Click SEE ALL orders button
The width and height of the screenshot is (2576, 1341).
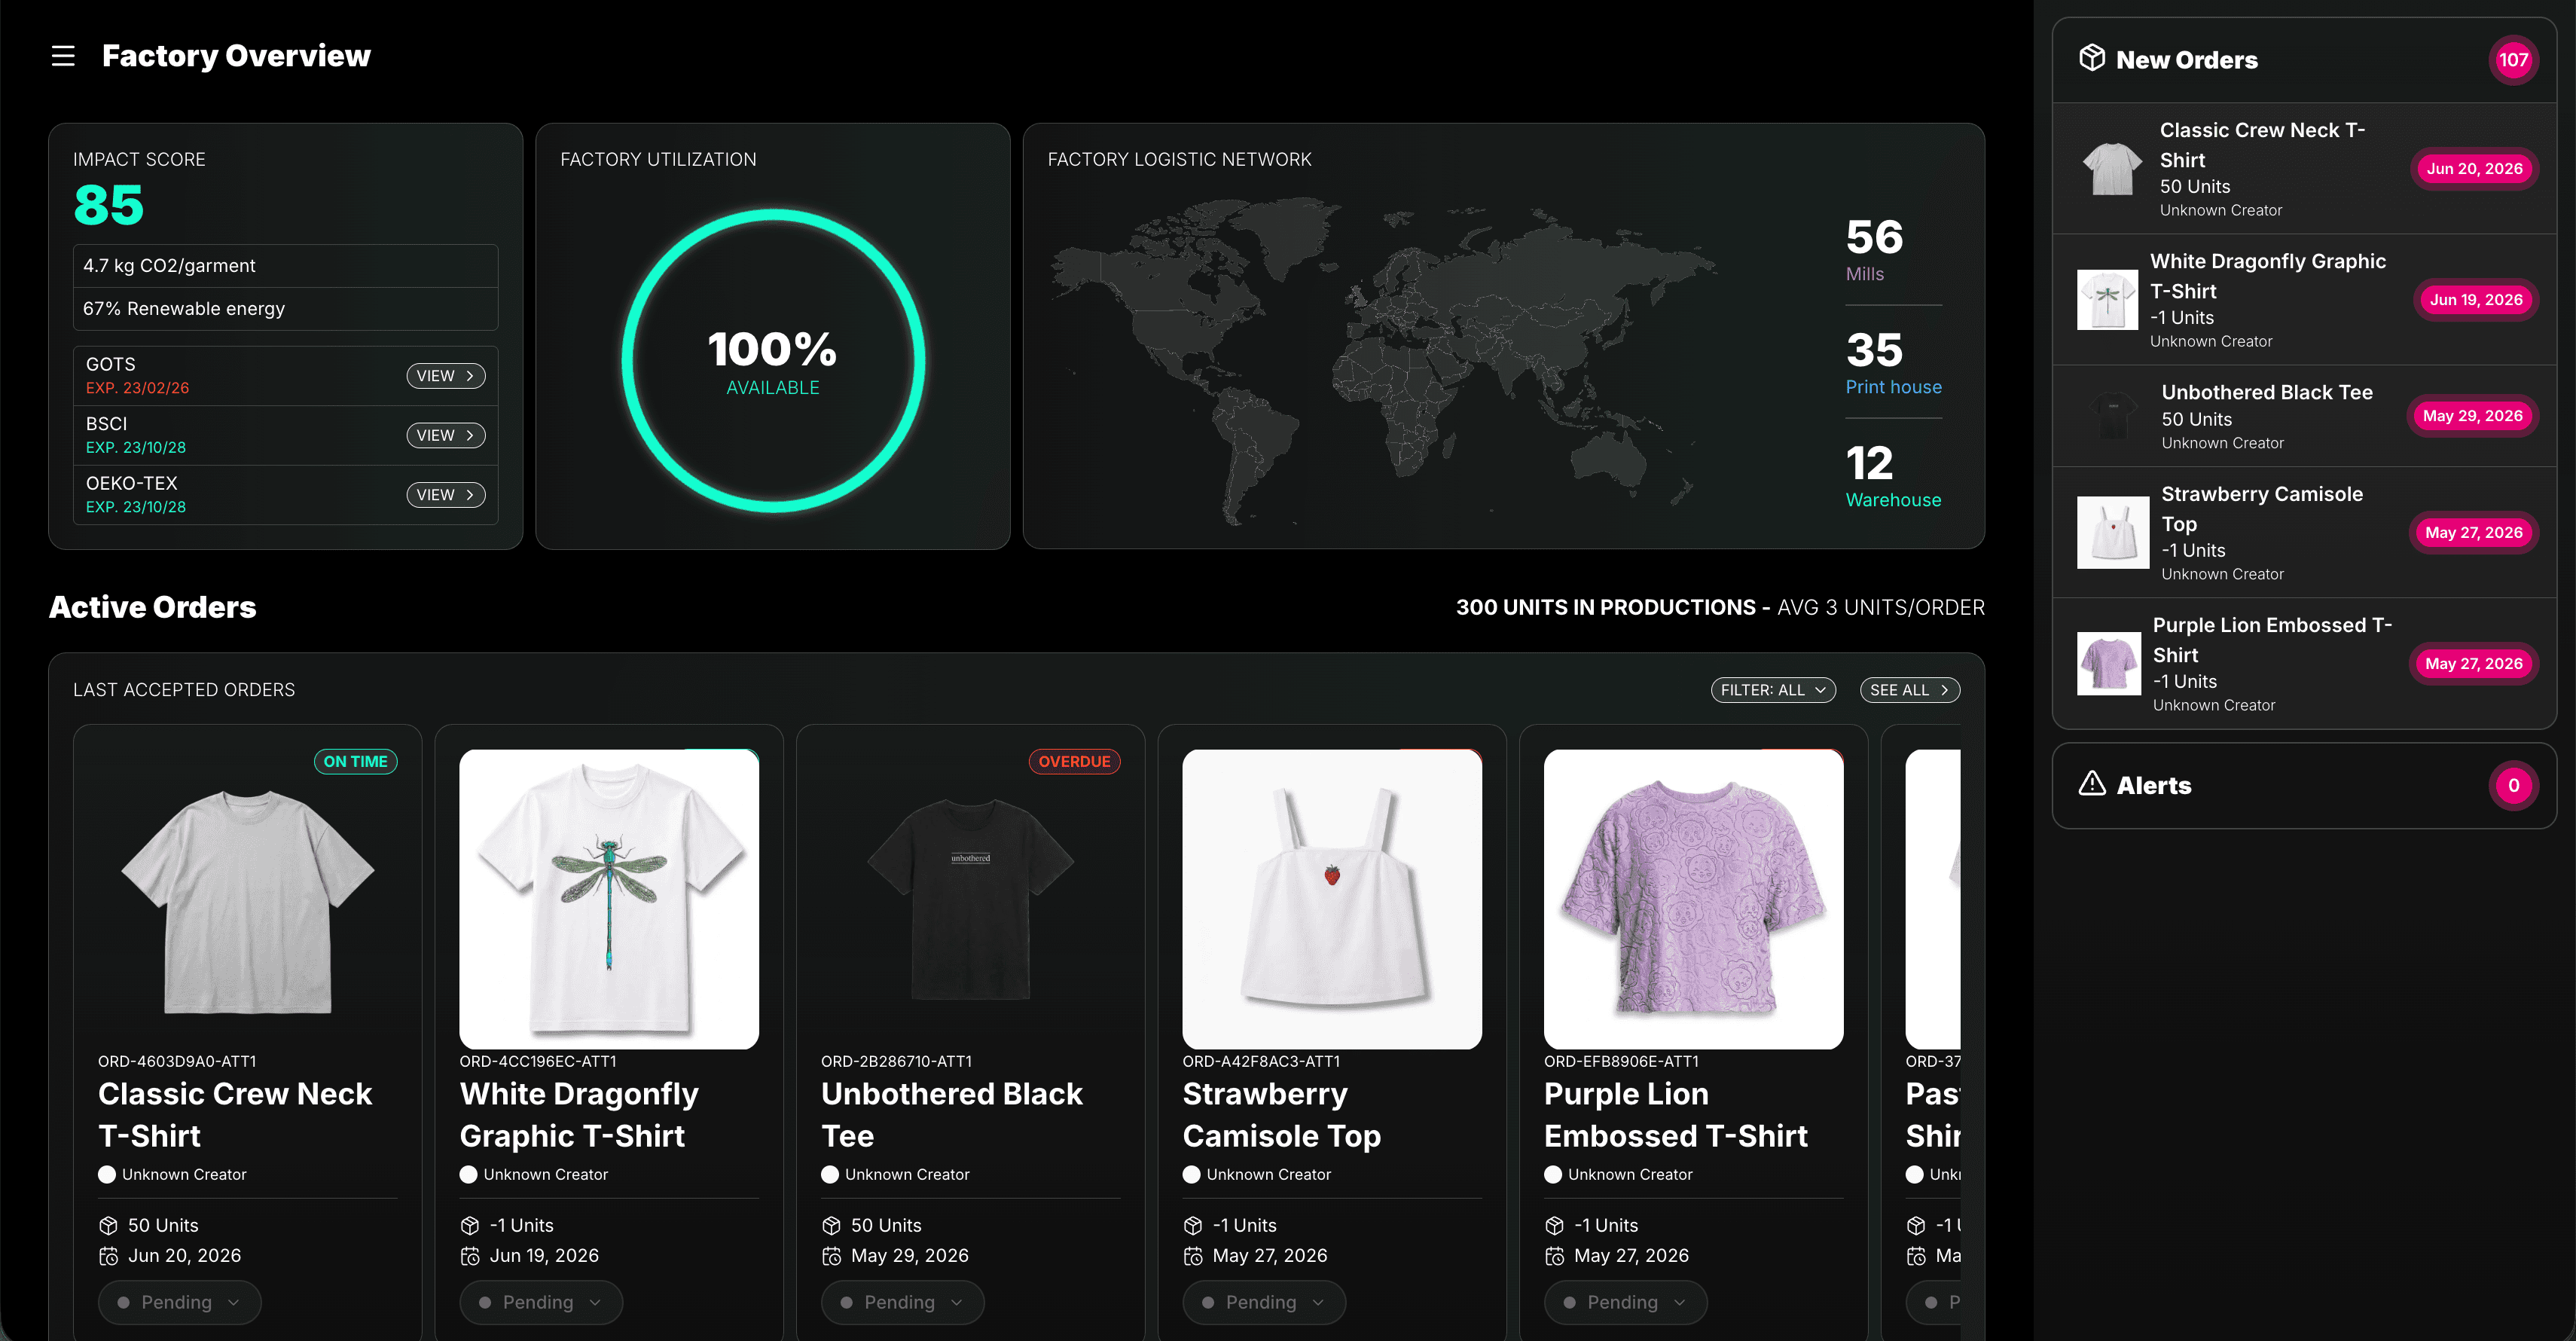point(1909,690)
